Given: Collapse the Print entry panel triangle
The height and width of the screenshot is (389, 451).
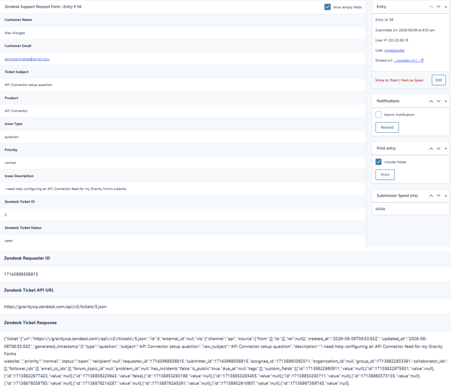Looking at the screenshot, I should (446, 148).
